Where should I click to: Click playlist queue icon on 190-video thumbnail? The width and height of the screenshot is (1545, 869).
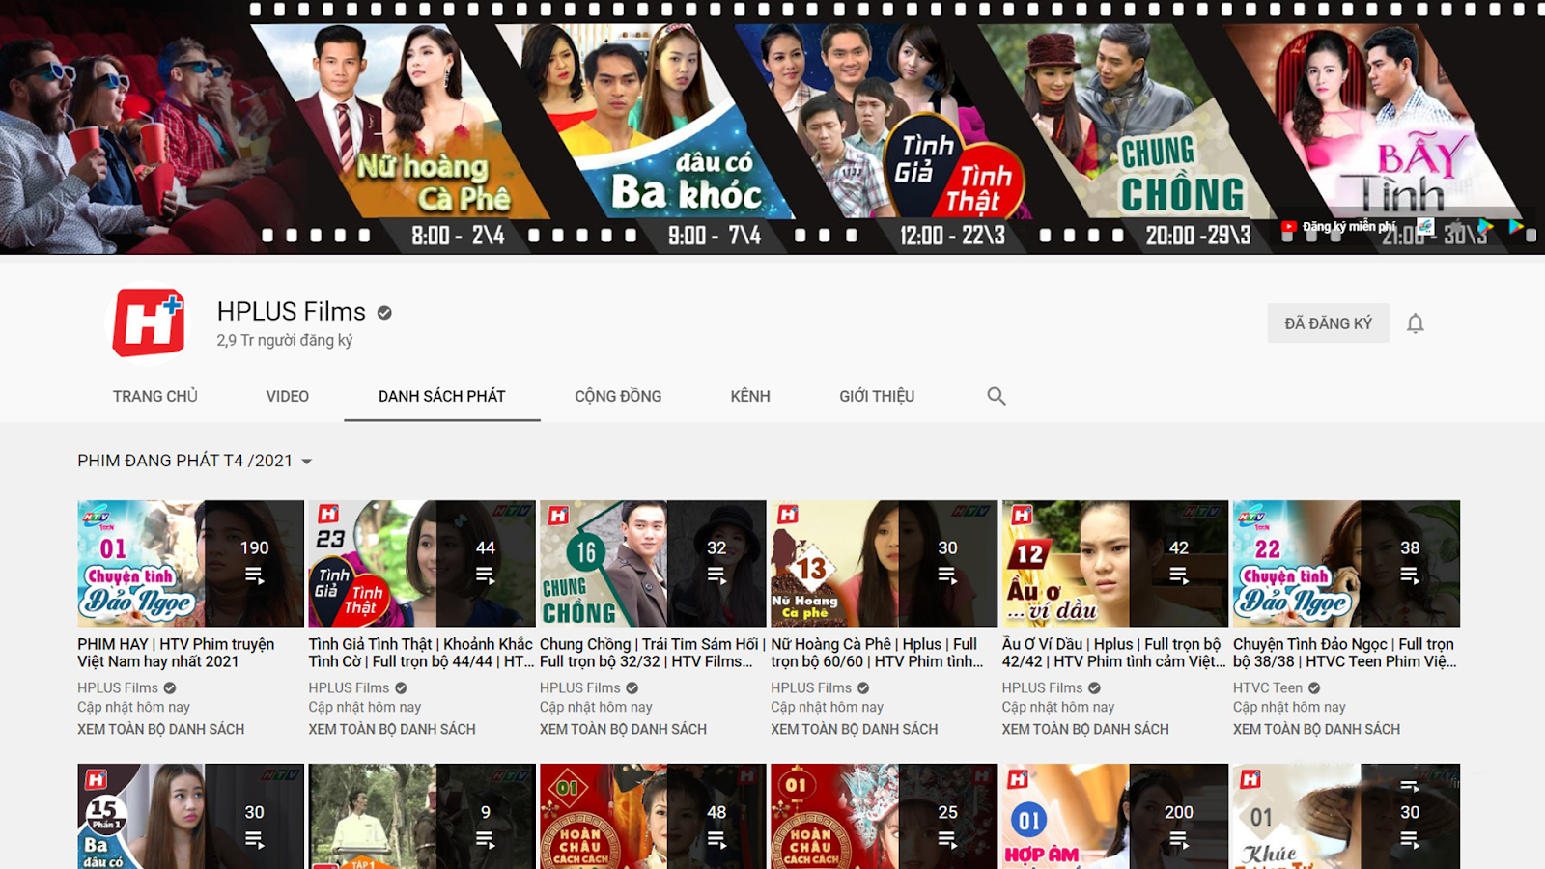click(x=254, y=575)
